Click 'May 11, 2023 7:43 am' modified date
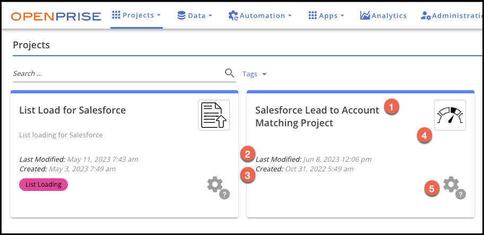This screenshot has width=484, height=235. click(102, 160)
